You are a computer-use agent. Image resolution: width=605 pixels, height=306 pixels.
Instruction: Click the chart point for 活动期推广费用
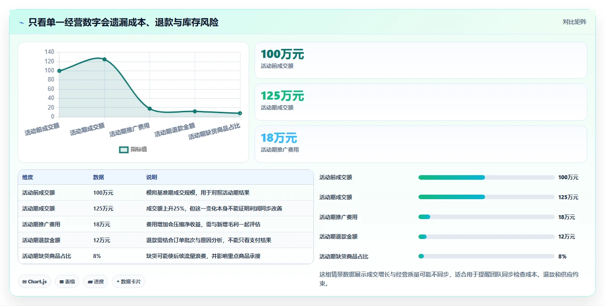(150, 109)
